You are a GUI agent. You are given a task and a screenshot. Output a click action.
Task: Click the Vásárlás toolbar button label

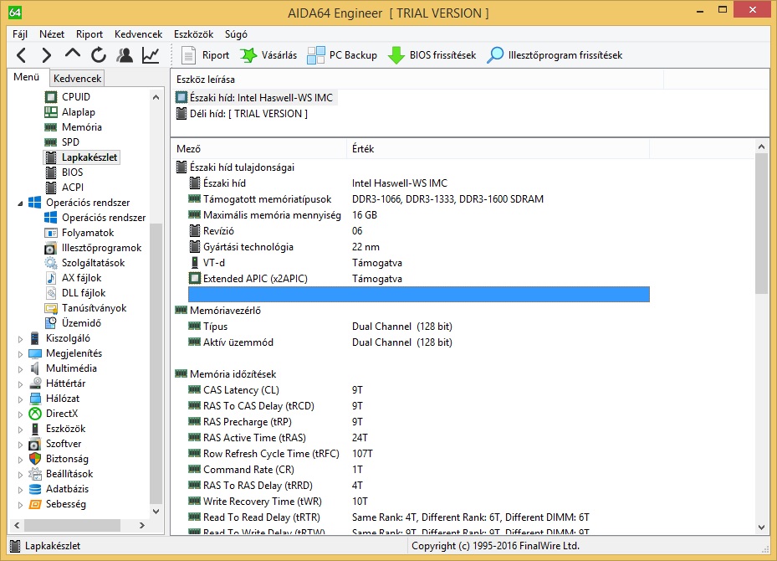click(x=279, y=55)
